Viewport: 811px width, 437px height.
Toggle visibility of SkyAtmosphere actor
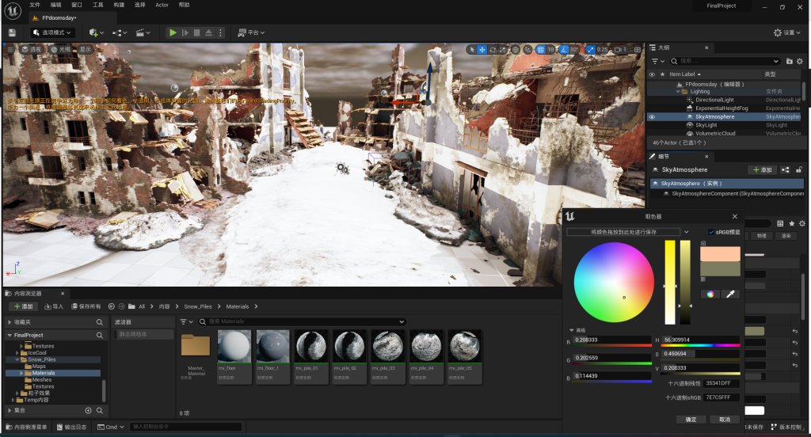(652, 117)
